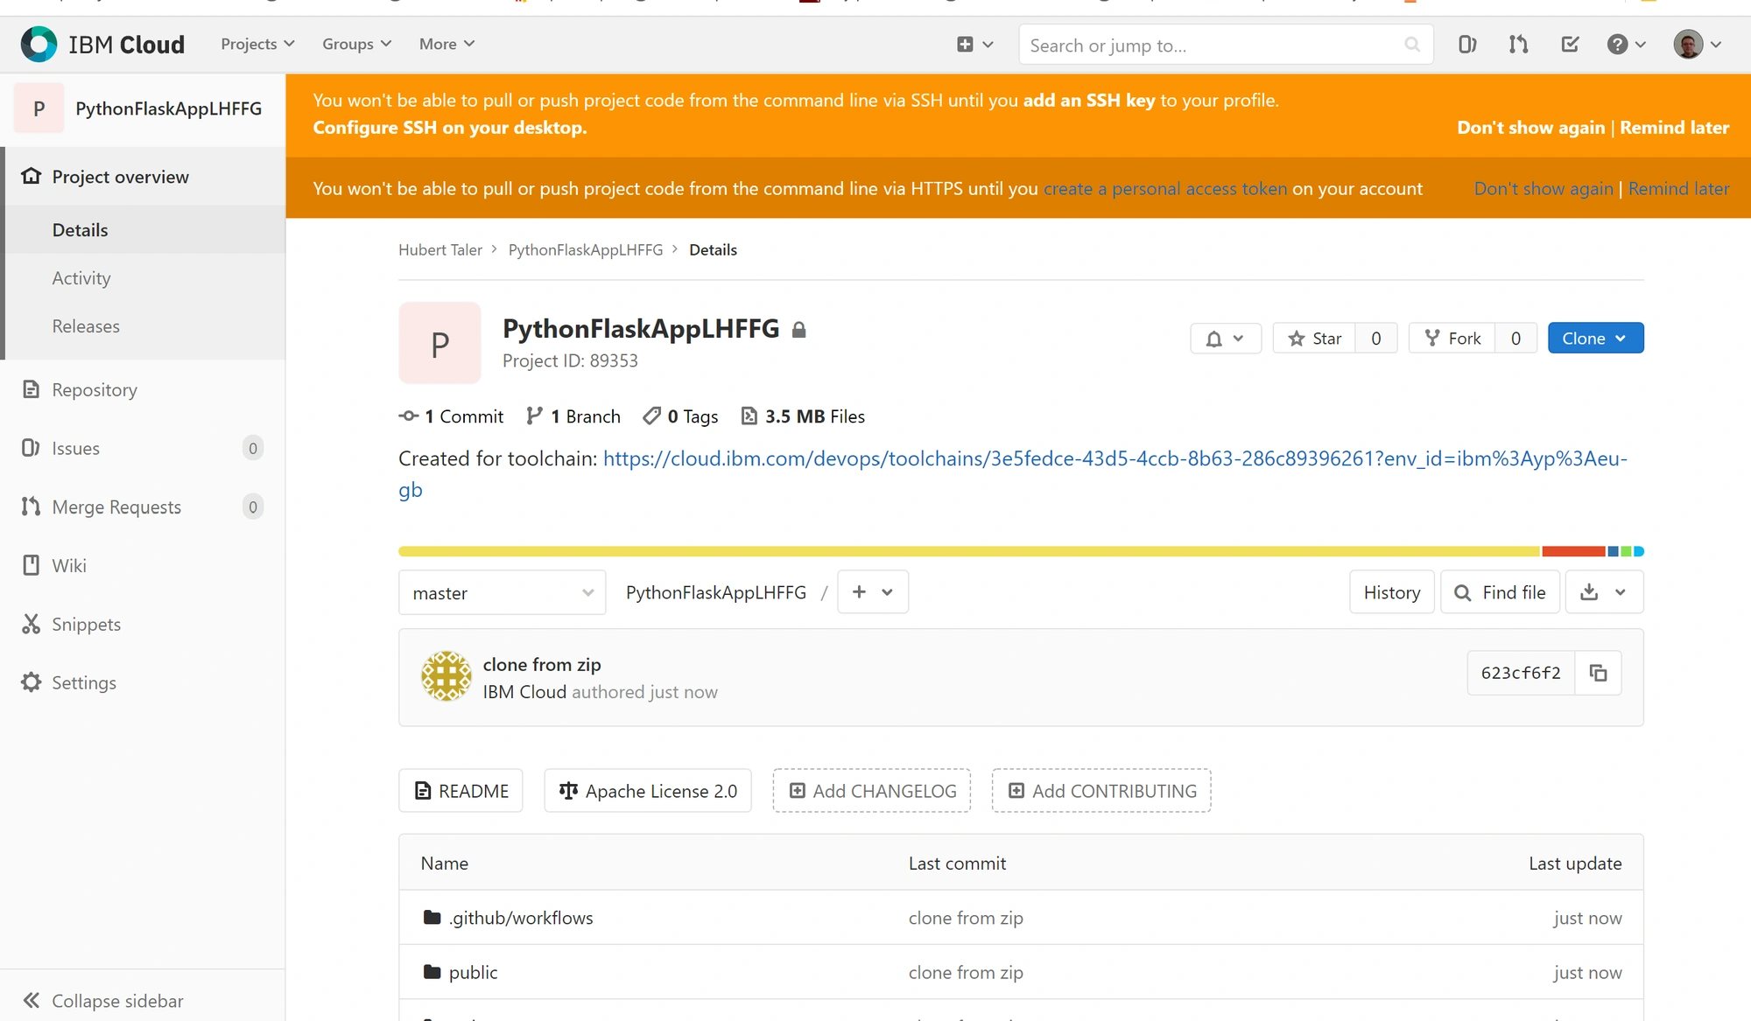Open the README button
The width and height of the screenshot is (1751, 1021).
[x=461, y=791]
